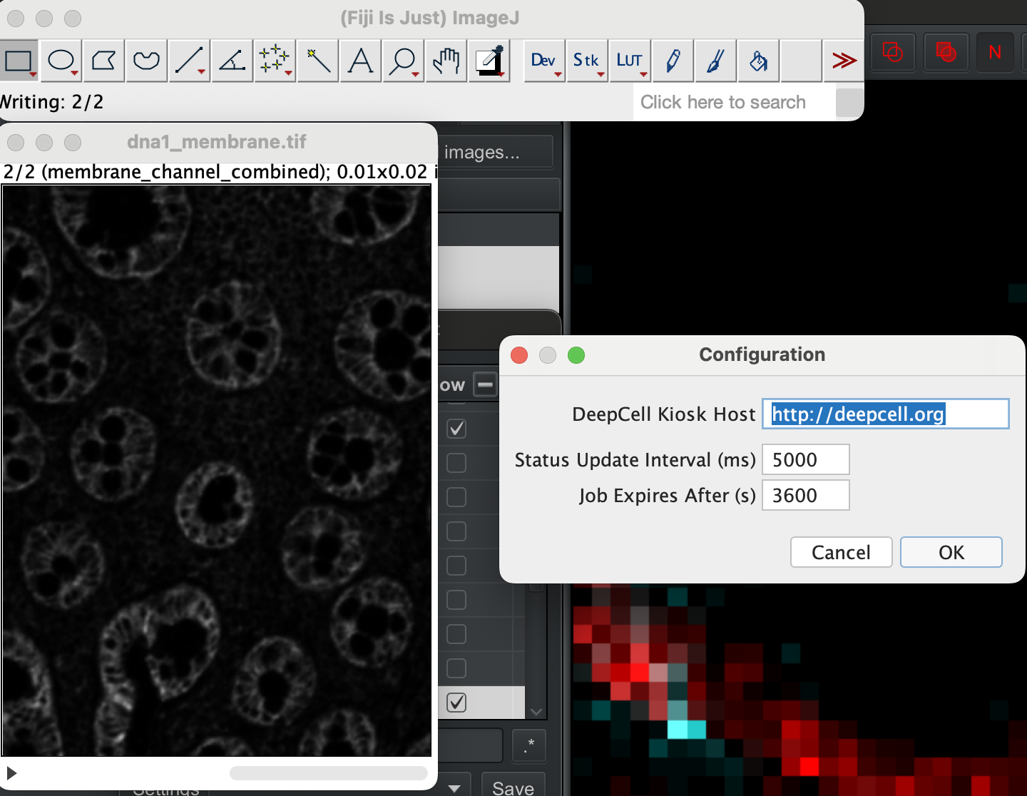
Task: Uncheck the highlighted bottom row checkbox
Action: [456, 703]
